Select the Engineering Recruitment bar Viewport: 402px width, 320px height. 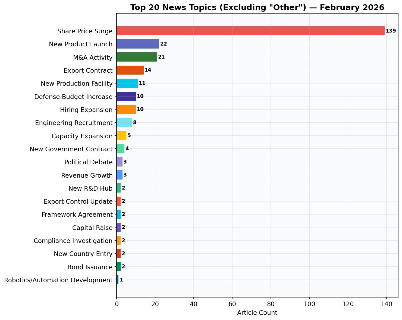[x=124, y=123]
